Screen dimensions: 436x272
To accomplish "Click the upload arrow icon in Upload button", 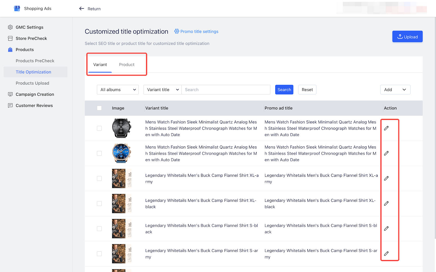I will (400, 36).
